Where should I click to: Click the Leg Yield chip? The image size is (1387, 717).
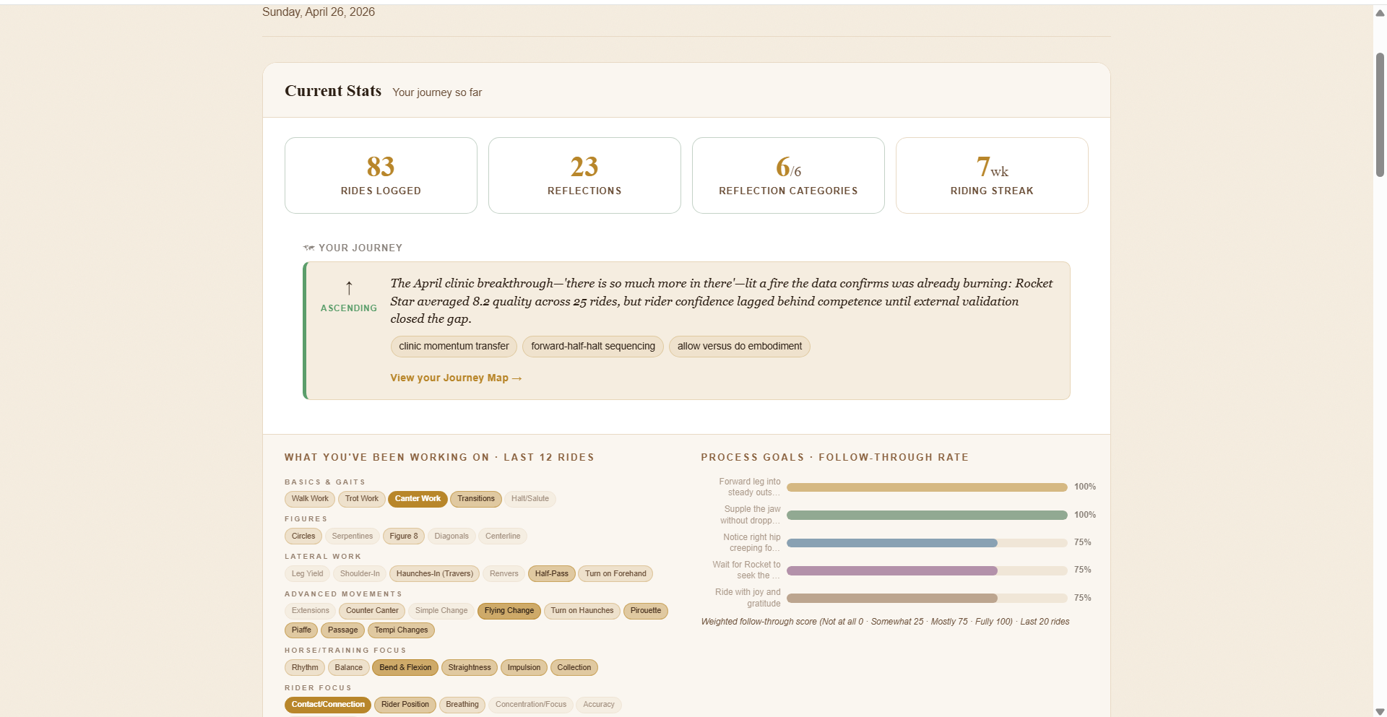[308, 574]
